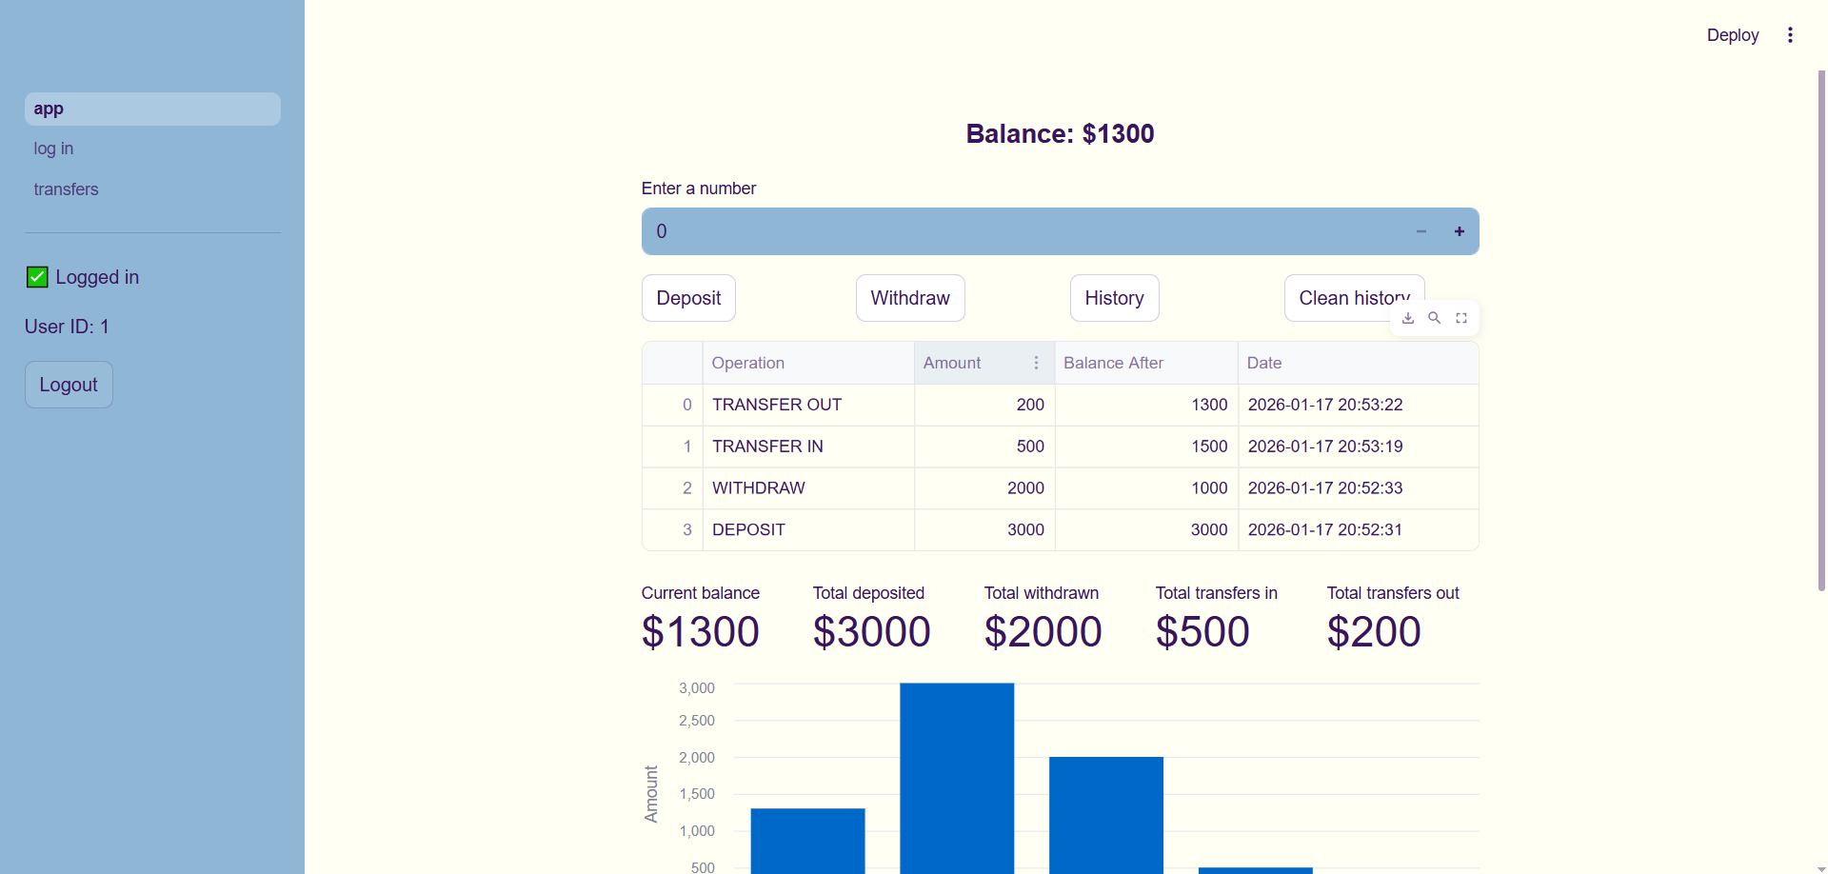Click the minus decrement stepper
This screenshot has height=874, width=1828.
(x=1421, y=231)
